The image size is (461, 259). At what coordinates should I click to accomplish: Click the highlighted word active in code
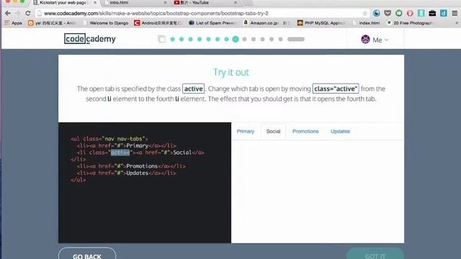[120, 153]
